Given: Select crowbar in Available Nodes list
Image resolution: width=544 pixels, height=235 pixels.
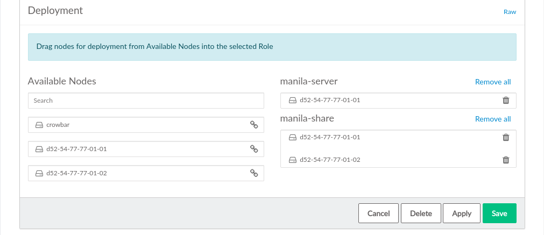Looking at the screenshot, I should (x=58, y=125).
